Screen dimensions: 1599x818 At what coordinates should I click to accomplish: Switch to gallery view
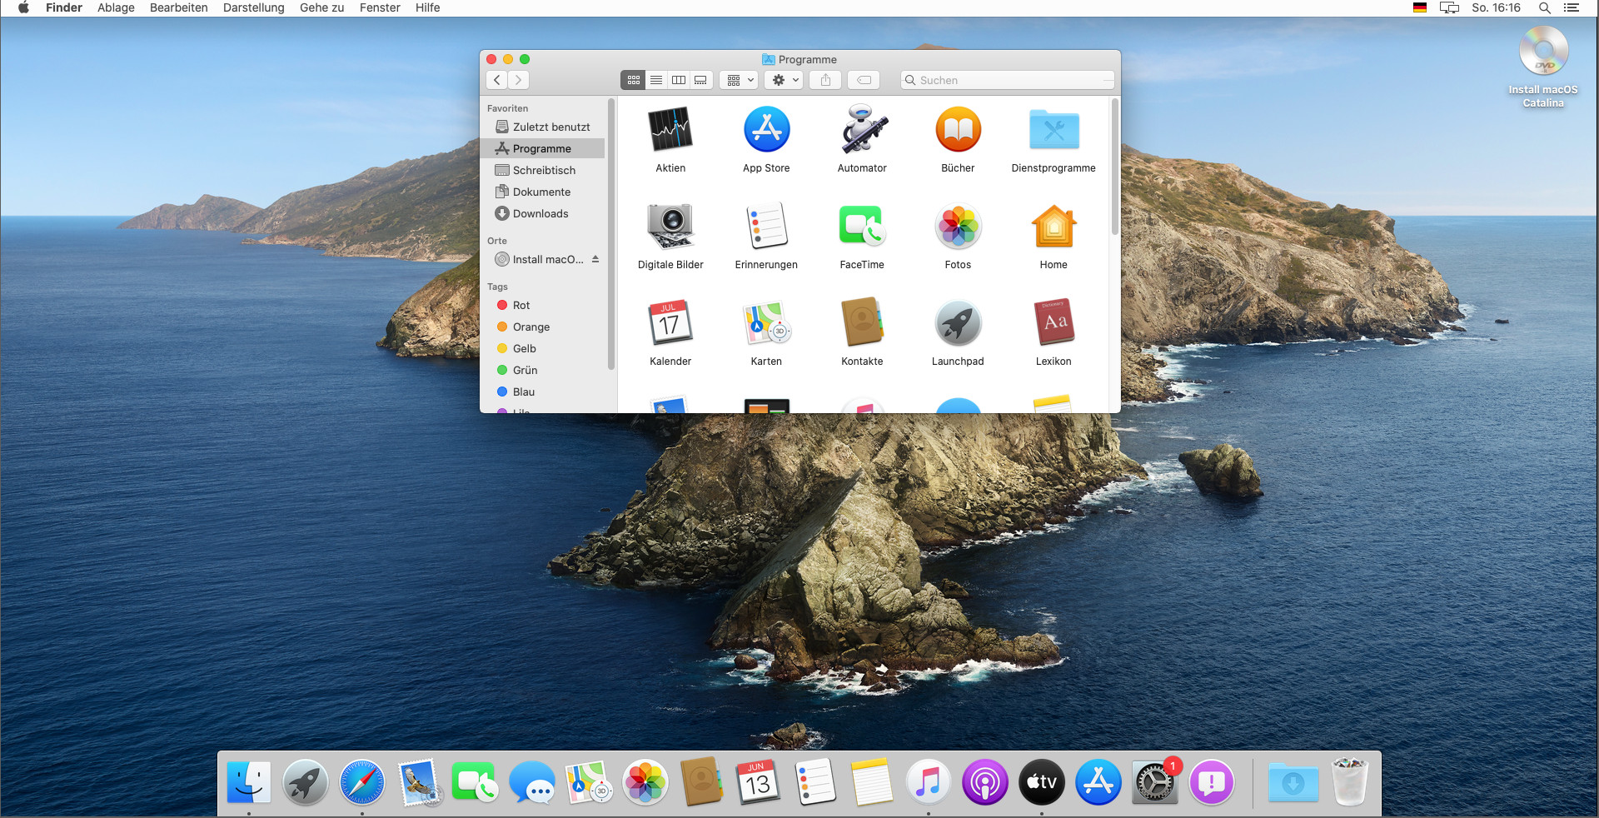[x=701, y=80]
